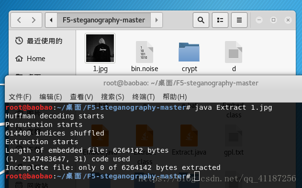
Task: Select the F5-steganography-master path button
Action: [x=104, y=20]
